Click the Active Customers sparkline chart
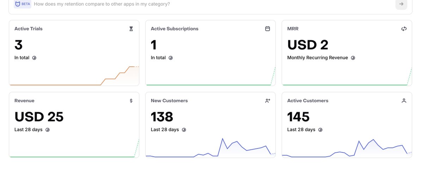 pos(347,147)
